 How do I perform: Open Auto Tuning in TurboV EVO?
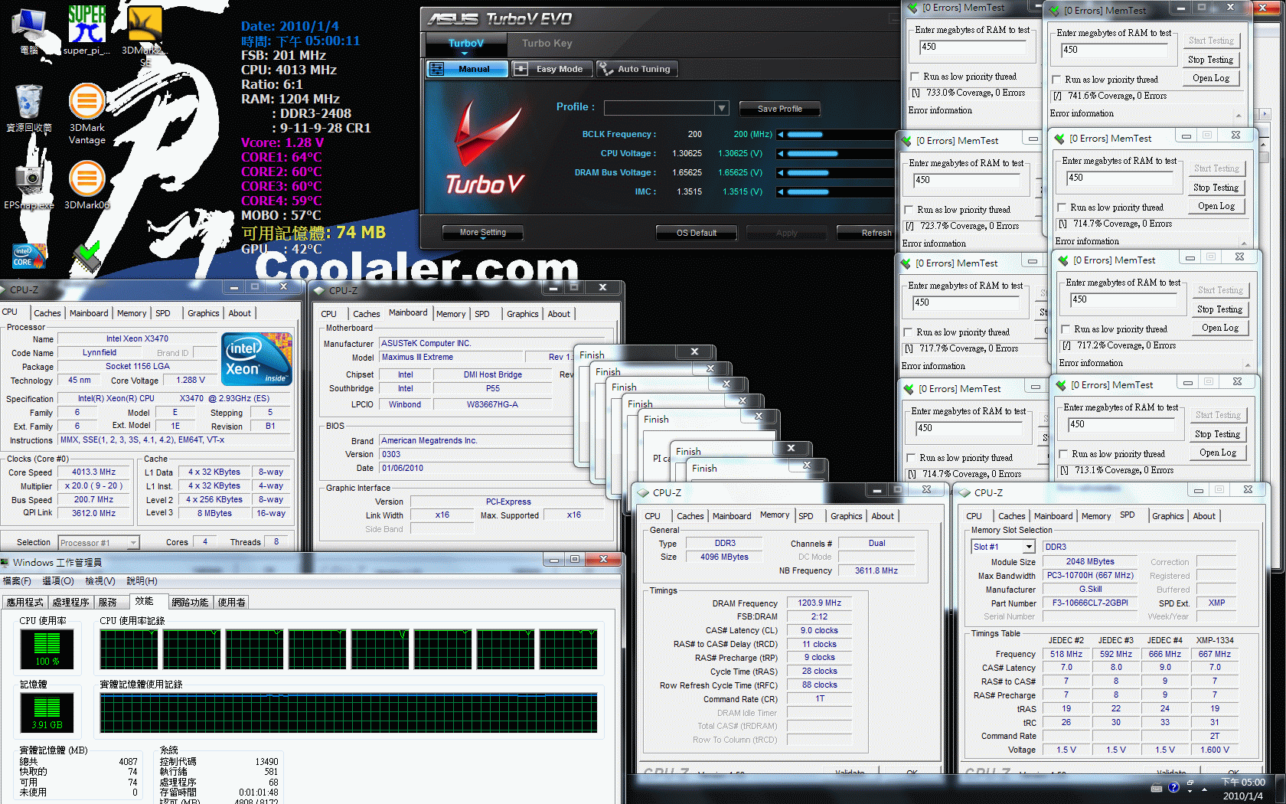(637, 69)
